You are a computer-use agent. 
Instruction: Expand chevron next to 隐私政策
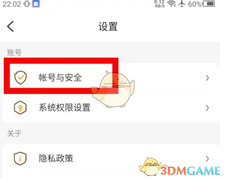207,159
